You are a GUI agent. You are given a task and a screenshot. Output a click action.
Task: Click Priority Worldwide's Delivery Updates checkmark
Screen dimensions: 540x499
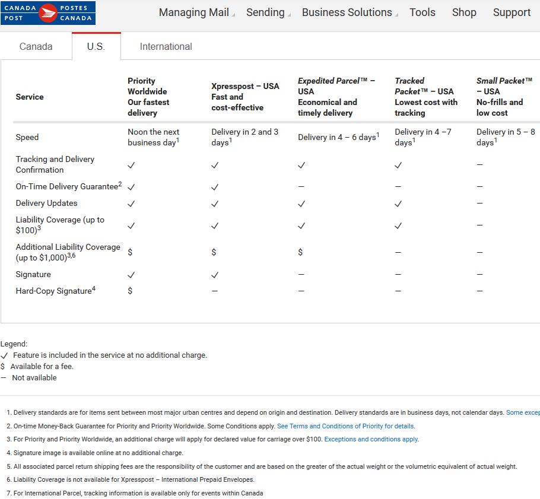coord(131,204)
